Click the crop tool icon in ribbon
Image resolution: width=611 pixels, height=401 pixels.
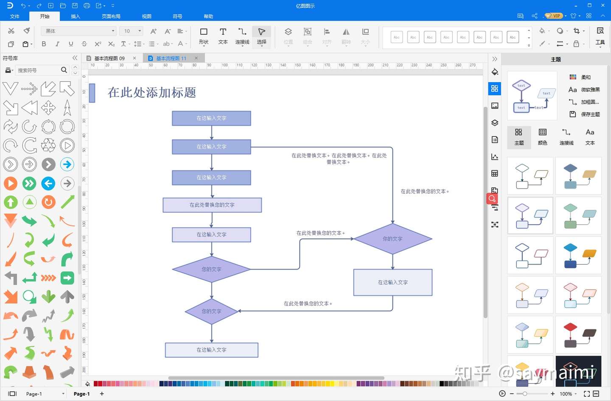[577, 31]
